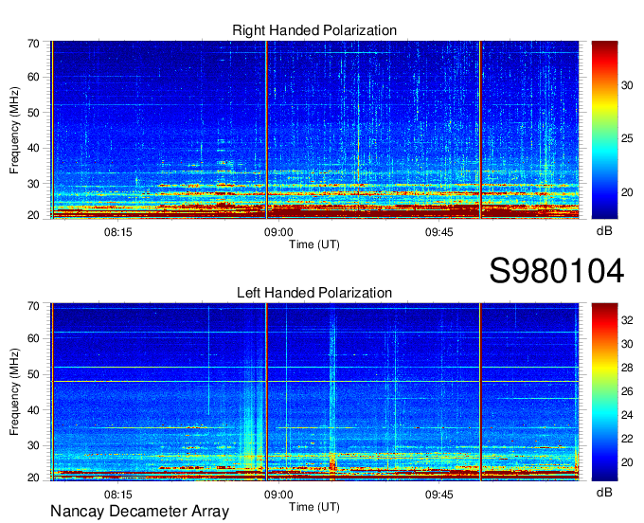Click the vertical red line after 09:45 in Left Handed plot
Image resolution: width=644 pixels, height=523 pixels.
(x=480, y=392)
